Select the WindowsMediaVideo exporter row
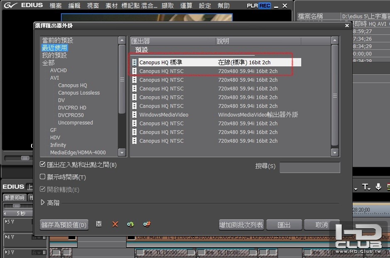Viewport: 390px width, 258px height. 217,114
